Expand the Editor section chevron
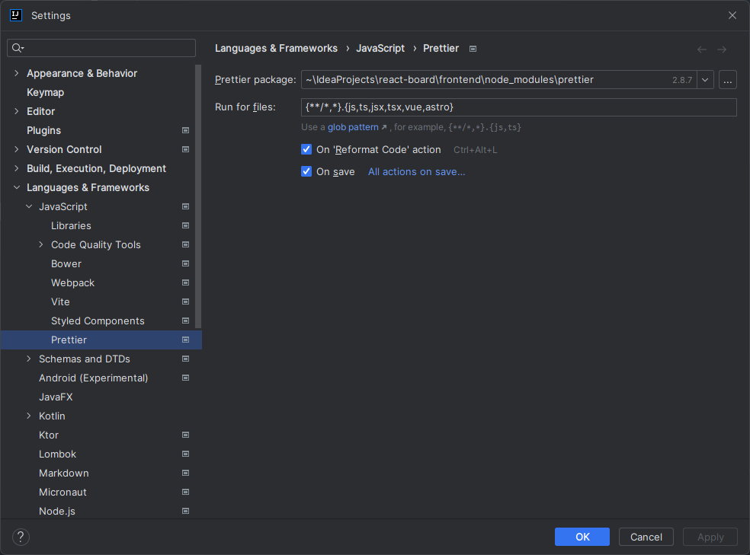The width and height of the screenshot is (750, 555). [x=17, y=111]
